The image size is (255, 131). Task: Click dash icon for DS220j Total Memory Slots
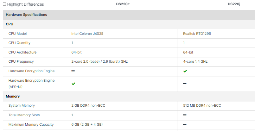pyautogui.click(x=185, y=115)
